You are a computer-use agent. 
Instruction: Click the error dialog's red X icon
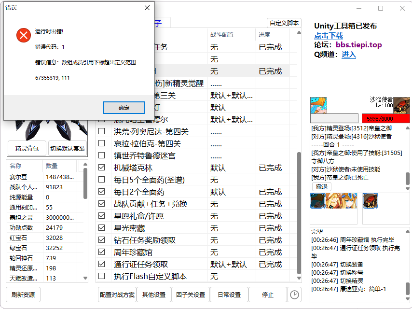click(x=23, y=35)
